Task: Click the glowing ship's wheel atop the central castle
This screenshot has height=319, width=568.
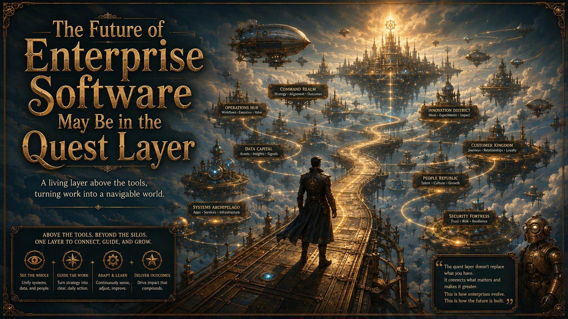Action: click(x=391, y=24)
